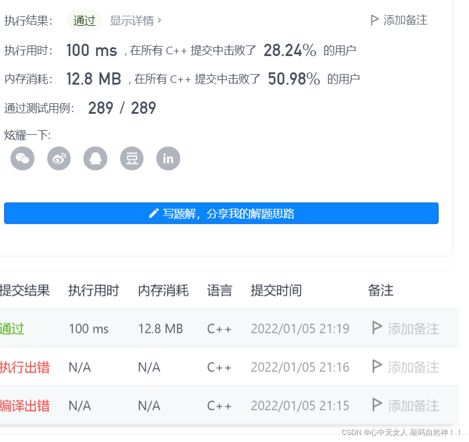Click the C++ language label in first row
Image resolution: width=469 pixels, height=442 pixels.
(219, 328)
